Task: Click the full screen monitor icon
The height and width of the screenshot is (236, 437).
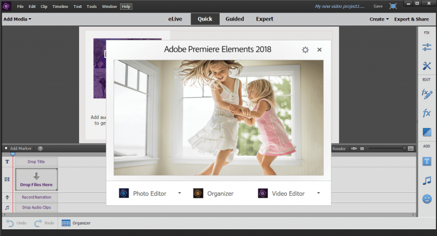Action: (393, 6)
